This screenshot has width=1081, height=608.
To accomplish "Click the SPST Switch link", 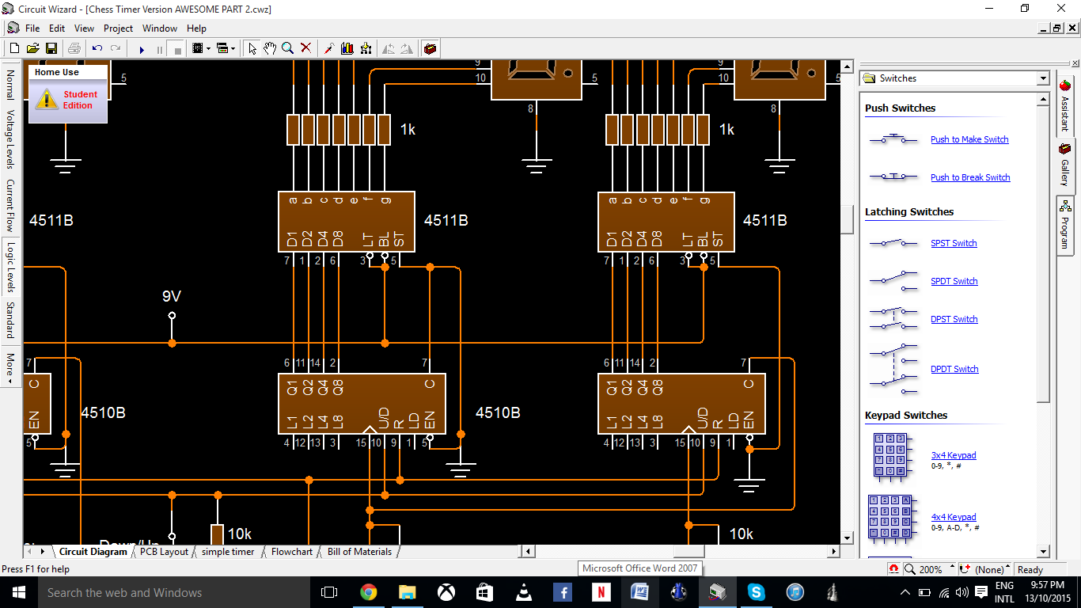I will [x=954, y=243].
